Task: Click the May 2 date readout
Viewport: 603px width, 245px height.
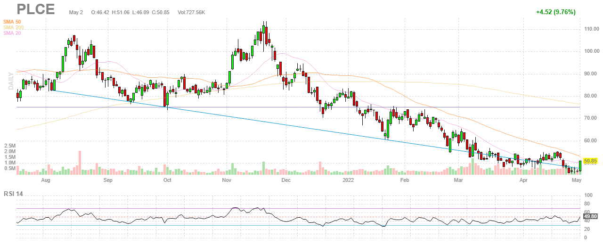Action: click(75, 12)
